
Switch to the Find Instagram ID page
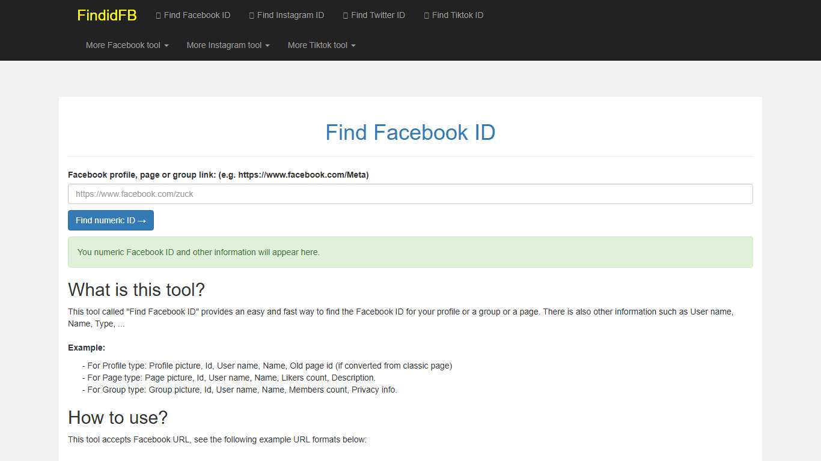[x=290, y=15]
